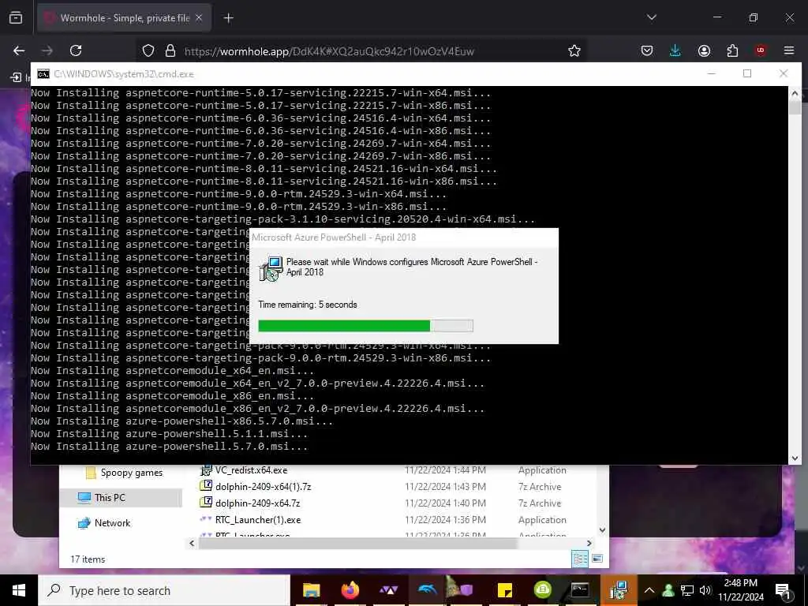
Task: Open the taskbar clock and date
Action: click(x=741, y=590)
